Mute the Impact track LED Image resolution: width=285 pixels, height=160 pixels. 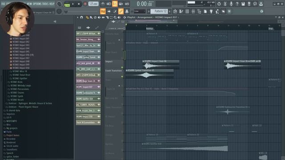[x=122, y=68]
